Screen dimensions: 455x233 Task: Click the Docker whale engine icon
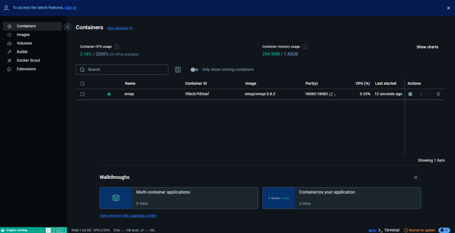tap(4, 230)
